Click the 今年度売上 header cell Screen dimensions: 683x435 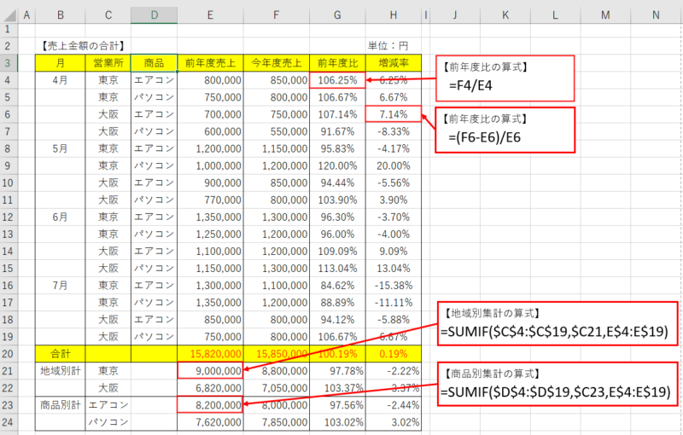point(277,63)
